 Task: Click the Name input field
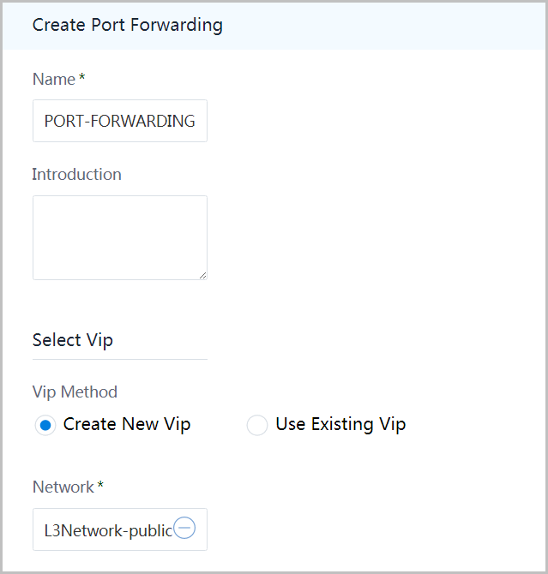120,121
